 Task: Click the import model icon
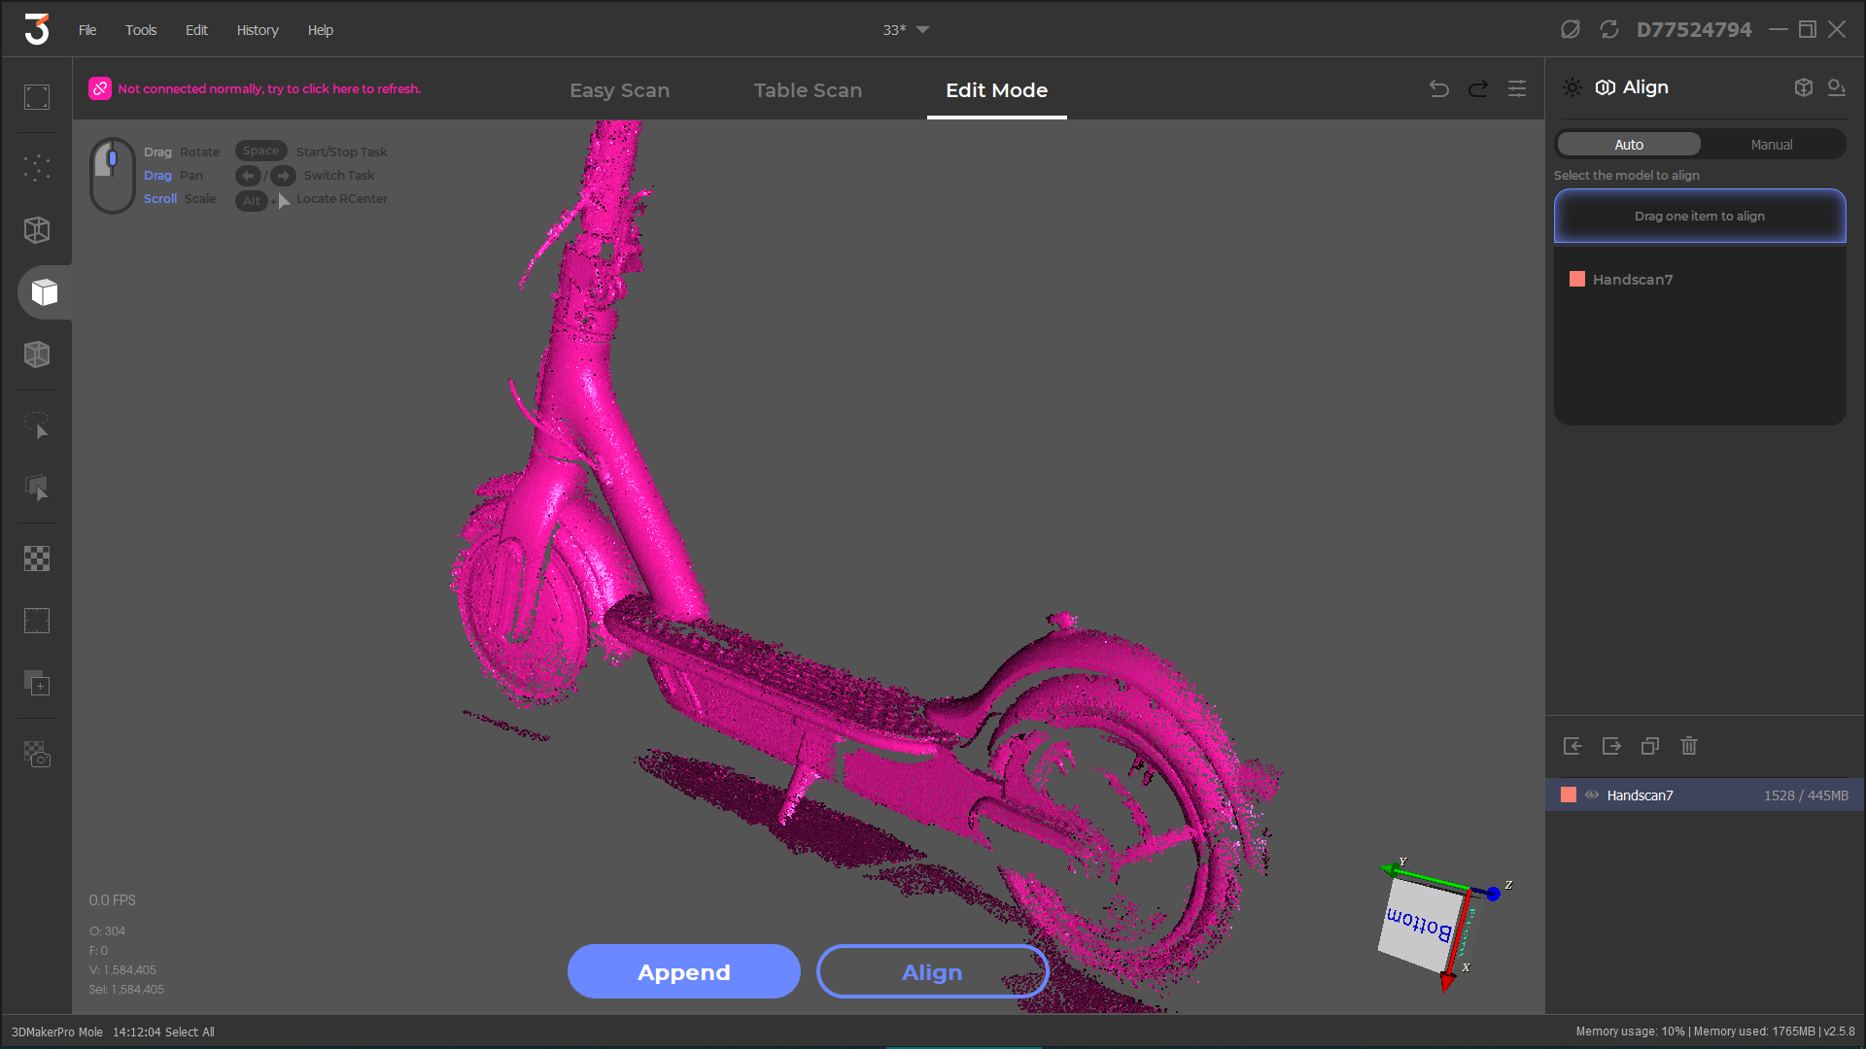tap(1572, 744)
